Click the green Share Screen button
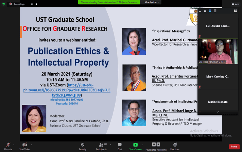Image resolution: width=242 pixels, height=152 pixels. (135, 147)
